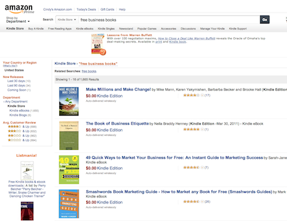Screen dimensions: 287x221
Task: Filter by two stars & Up
Action: (x=19, y=136)
